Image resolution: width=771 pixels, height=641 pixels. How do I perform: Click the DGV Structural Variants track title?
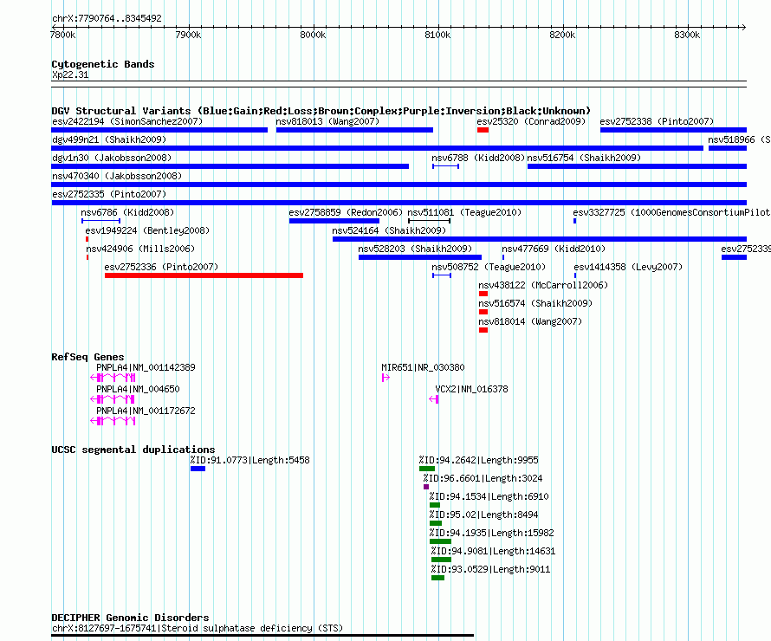coord(321,111)
